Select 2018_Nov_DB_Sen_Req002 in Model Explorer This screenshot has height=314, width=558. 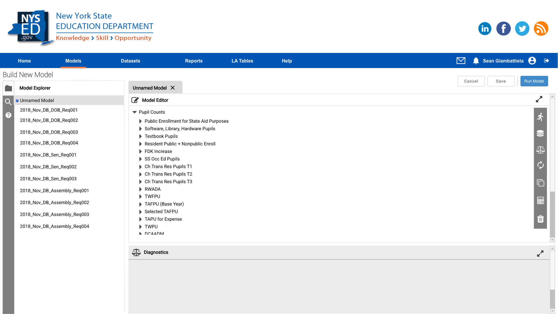48,167
